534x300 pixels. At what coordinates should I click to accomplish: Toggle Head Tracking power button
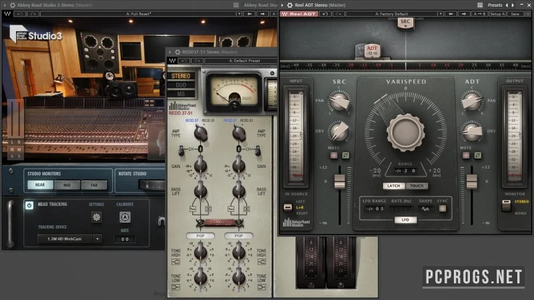29,205
